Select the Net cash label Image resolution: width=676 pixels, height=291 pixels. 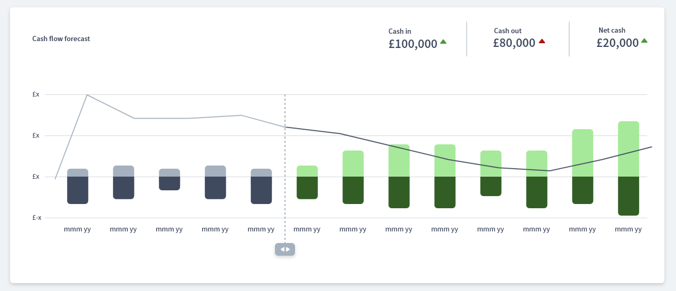click(x=612, y=30)
